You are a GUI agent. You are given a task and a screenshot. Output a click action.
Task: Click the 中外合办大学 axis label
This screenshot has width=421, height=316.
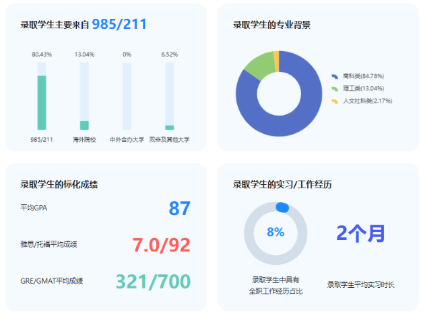(x=127, y=140)
